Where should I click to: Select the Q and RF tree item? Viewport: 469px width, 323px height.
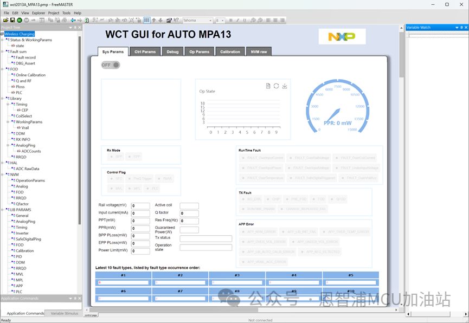(23, 81)
